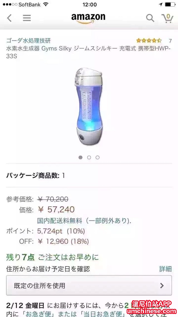The width and height of the screenshot is (178, 317).
Task: Tap the Amazon logo
Action: (x=88, y=19)
